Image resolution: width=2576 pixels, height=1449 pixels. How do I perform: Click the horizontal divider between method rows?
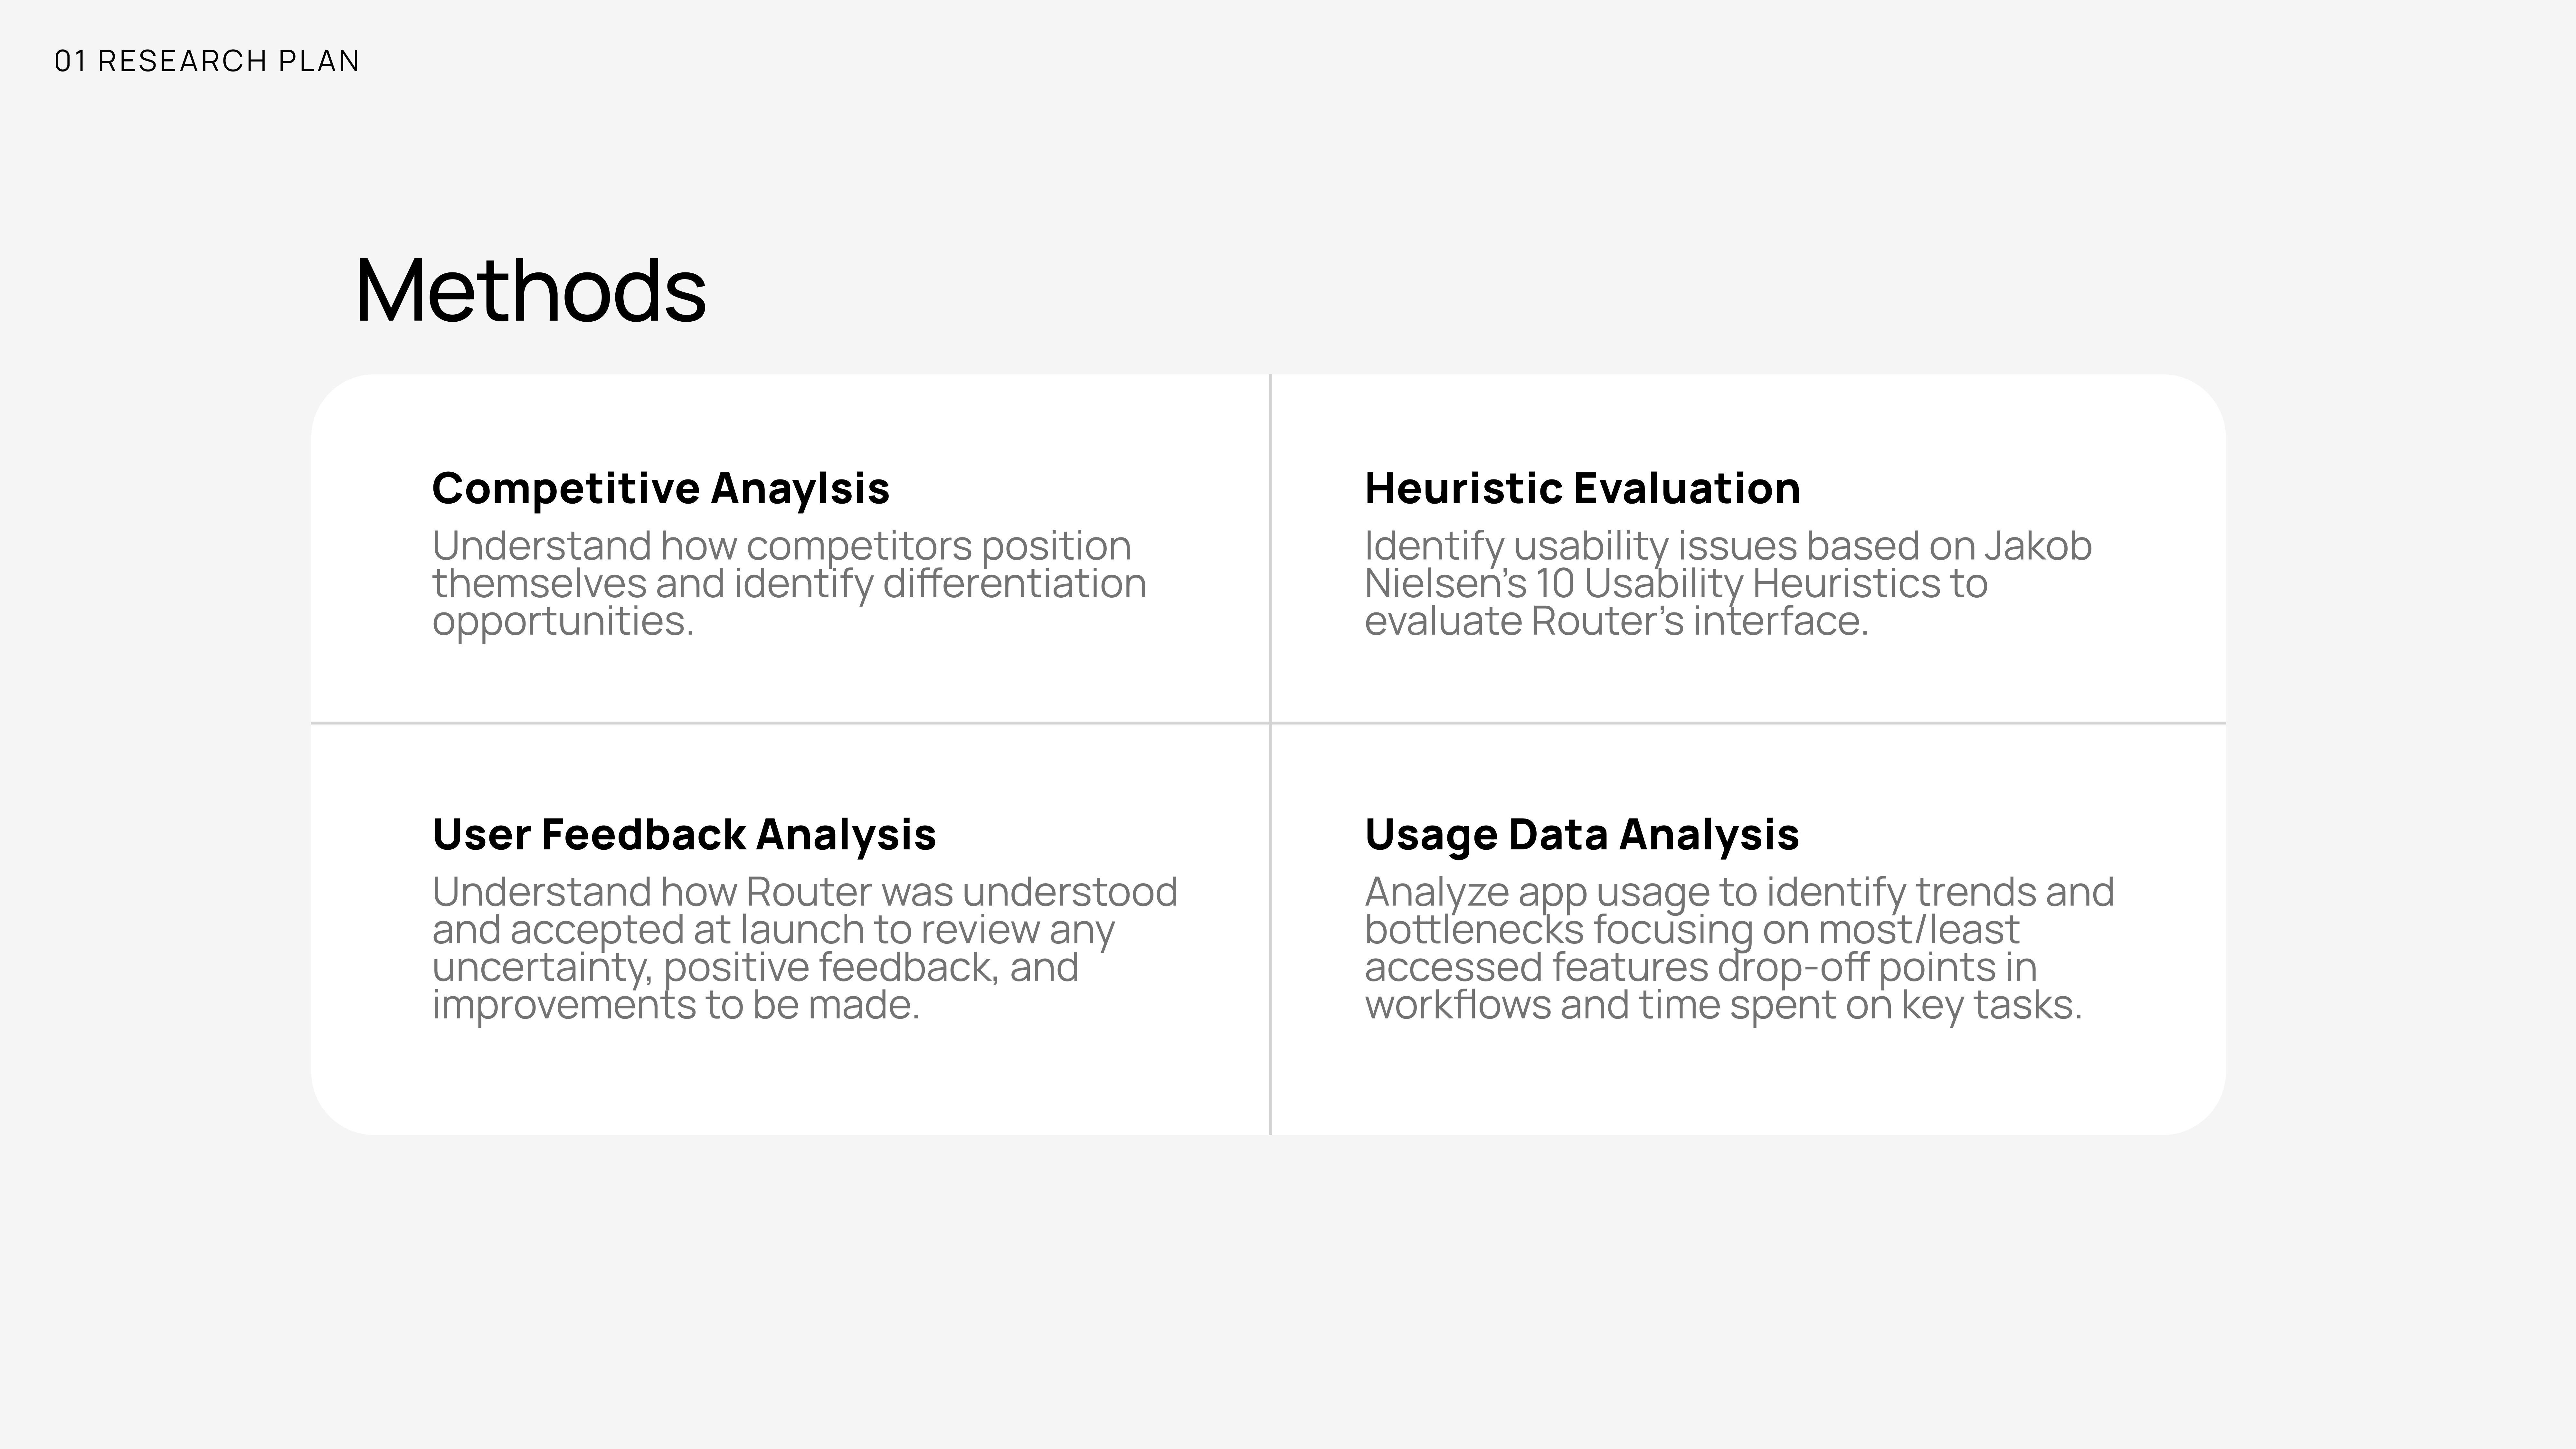tap(1268, 722)
